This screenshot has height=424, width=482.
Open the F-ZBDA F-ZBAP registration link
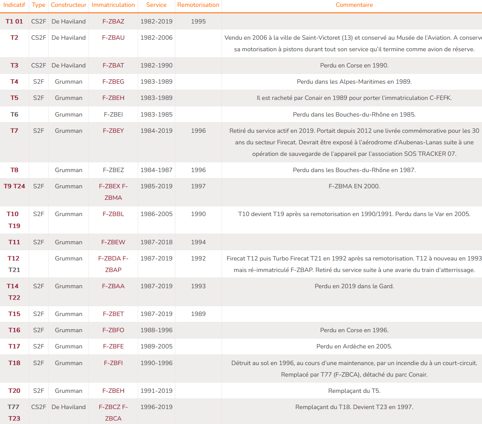click(x=113, y=264)
